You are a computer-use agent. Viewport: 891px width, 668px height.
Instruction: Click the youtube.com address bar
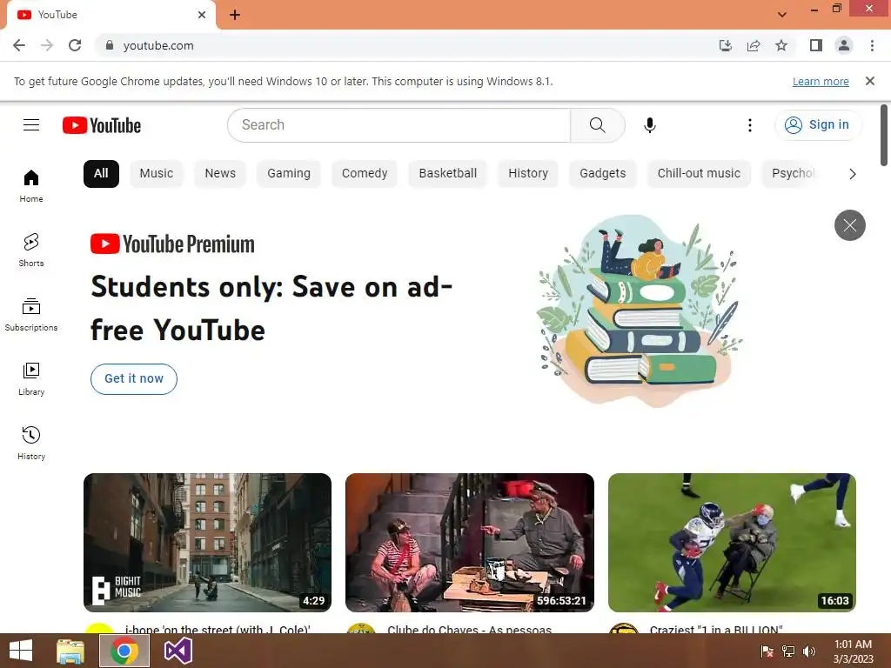[x=404, y=45]
